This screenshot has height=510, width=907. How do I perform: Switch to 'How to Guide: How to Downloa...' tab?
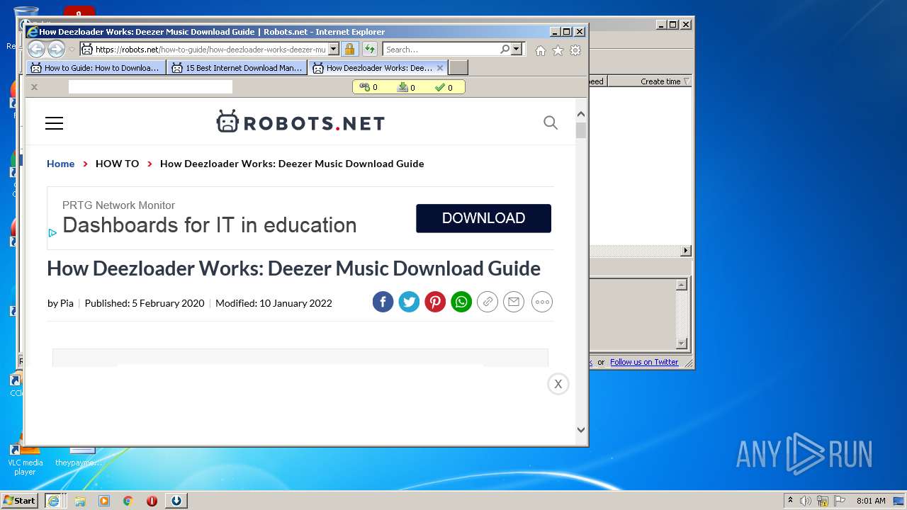tap(96, 68)
